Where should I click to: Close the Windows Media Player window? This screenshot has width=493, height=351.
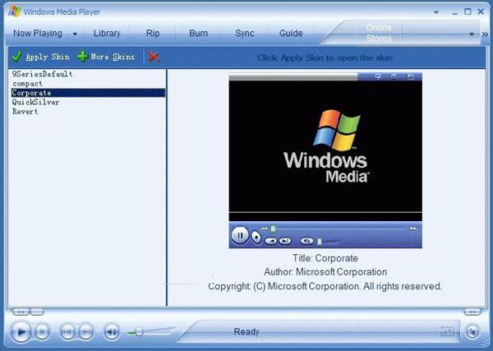[481, 12]
